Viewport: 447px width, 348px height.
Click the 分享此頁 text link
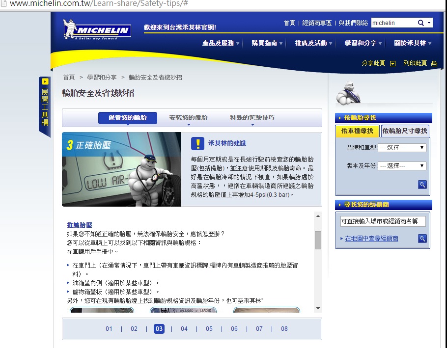click(x=373, y=63)
